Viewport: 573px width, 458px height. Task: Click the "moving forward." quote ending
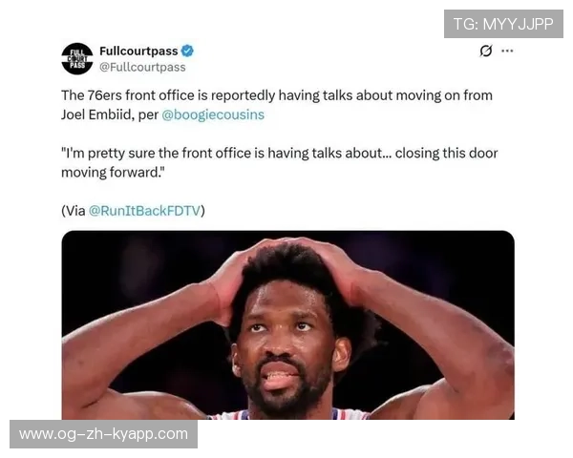[114, 173]
